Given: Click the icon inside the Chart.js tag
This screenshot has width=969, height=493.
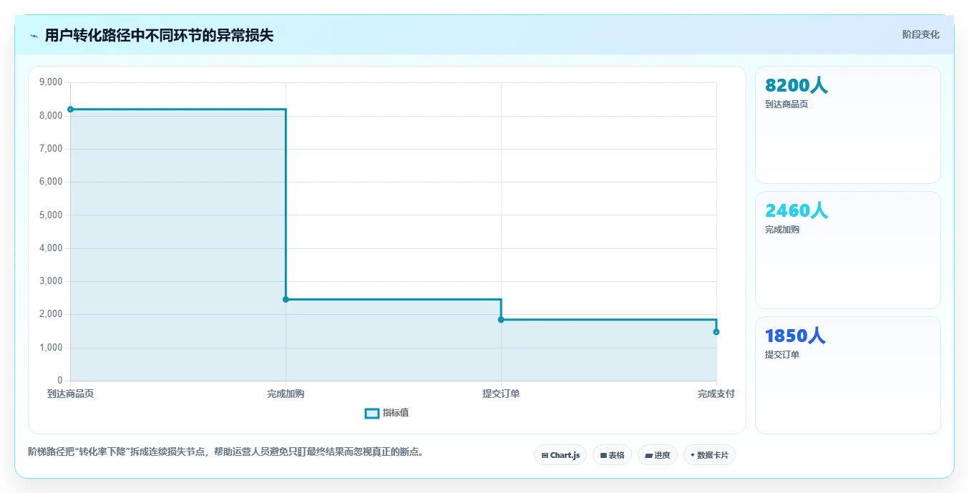Looking at the screenshot, I should pyautogui.click(x=545, y=455).
